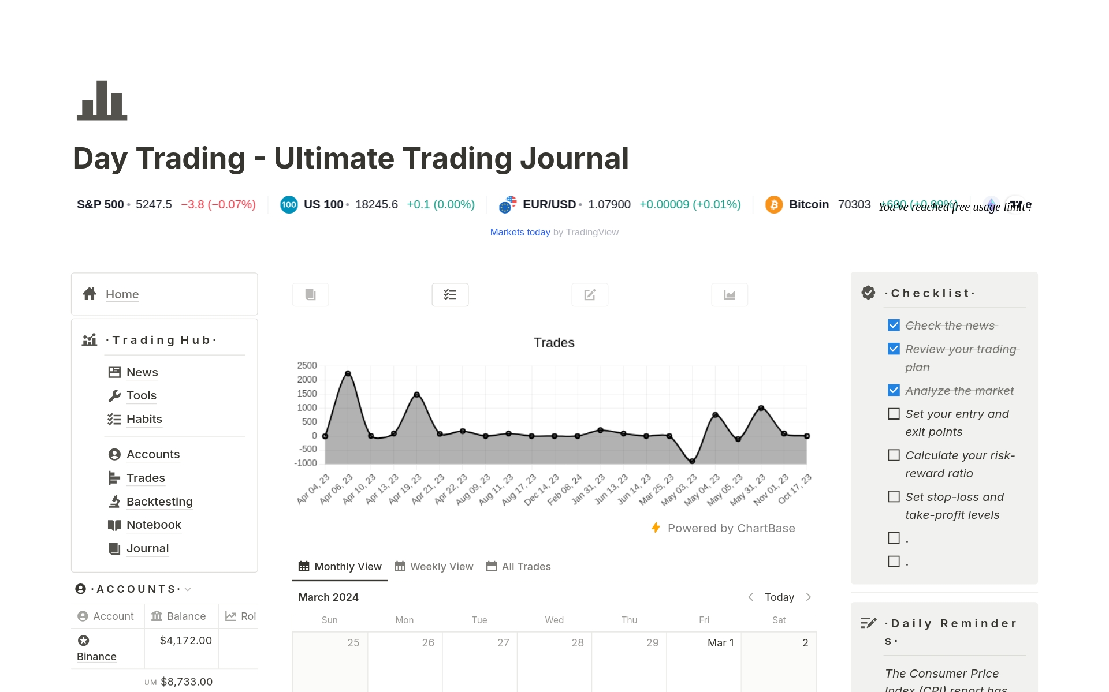
Task: Go to next month with right chevron
Action: coord(809,597)
